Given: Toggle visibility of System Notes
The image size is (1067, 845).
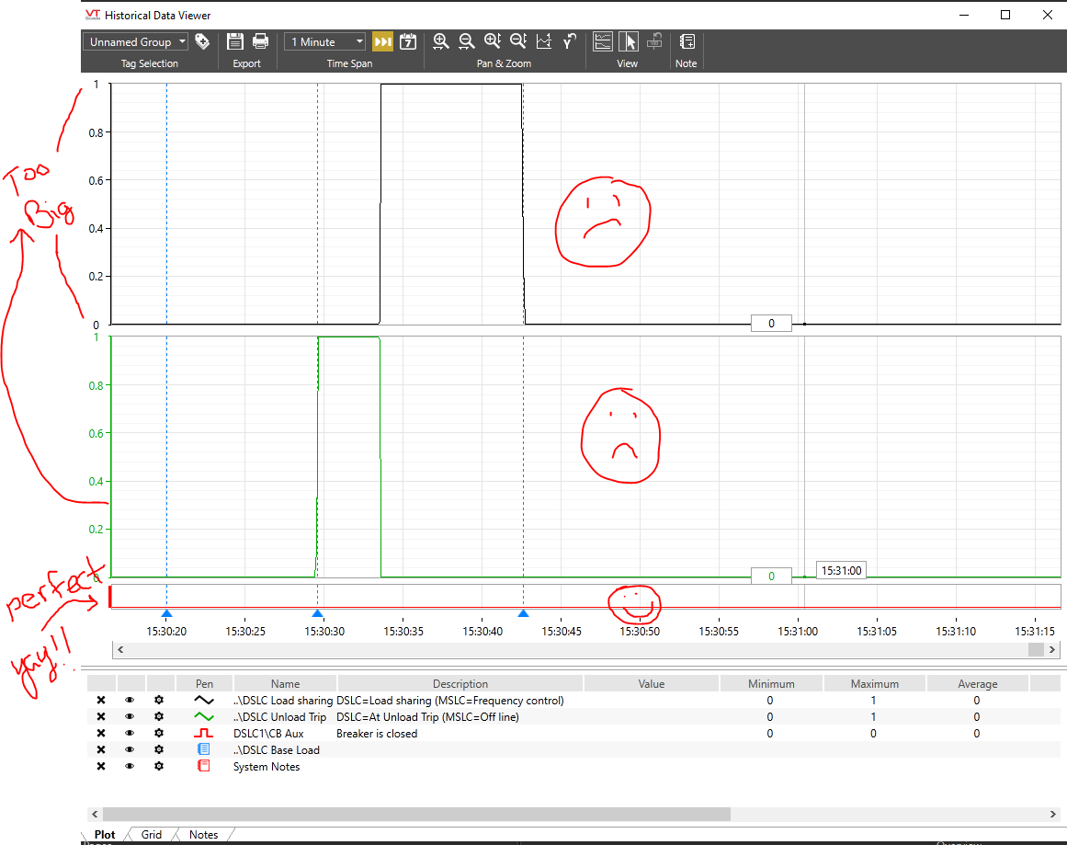Looking at the screenshot, I should click(130, 766).
